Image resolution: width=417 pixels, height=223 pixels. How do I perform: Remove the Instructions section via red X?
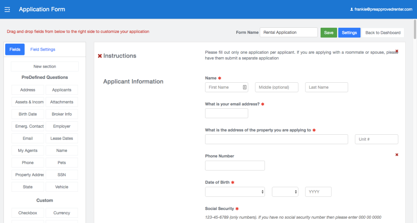point(100,56)
